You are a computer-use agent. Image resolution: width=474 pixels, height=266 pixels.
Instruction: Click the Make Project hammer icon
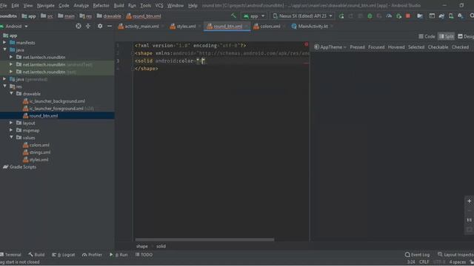click(233, 16)
